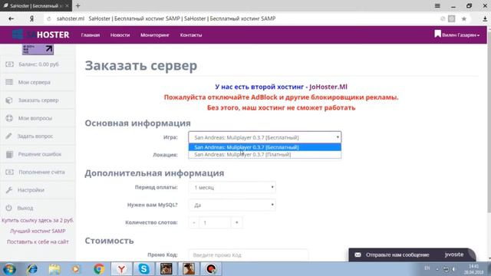The image size is (491, 276).
Task: Open Новости menu item
Action: click(x=120, y=35)
